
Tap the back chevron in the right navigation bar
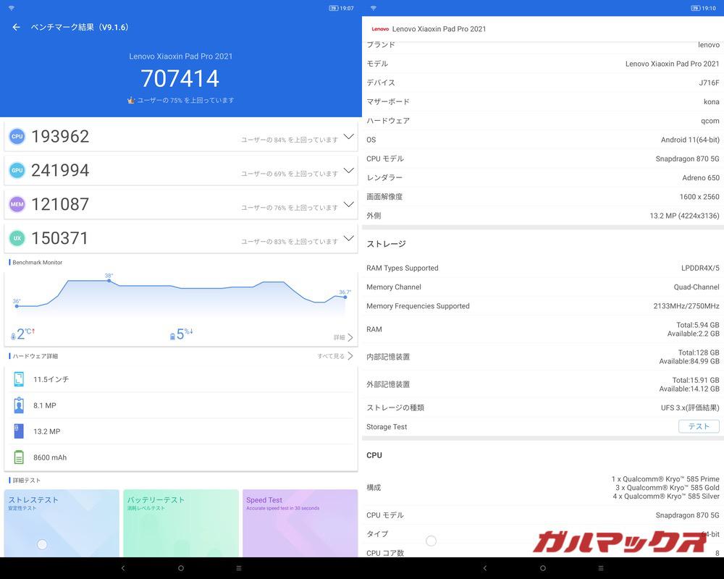[x=485, y=569]
